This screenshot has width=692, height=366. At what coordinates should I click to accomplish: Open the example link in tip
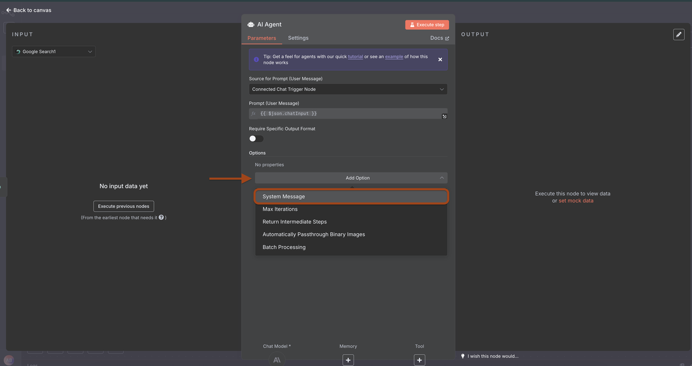click(394, 57)
